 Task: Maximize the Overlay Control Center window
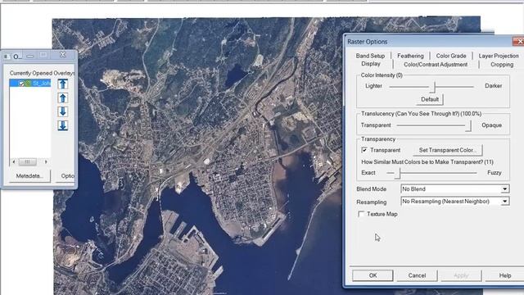point(43,55)
